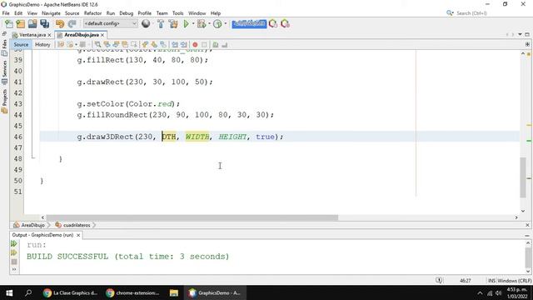Click the Stop Macro Recording icon
The image size is (533, 300).
204,44
